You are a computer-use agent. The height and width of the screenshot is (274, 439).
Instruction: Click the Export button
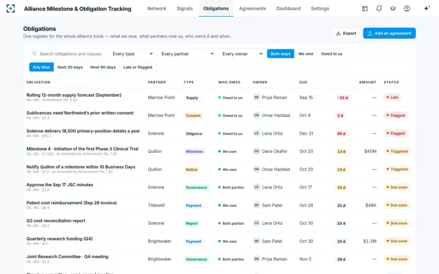pyautogui.click(x=346, y=33)
